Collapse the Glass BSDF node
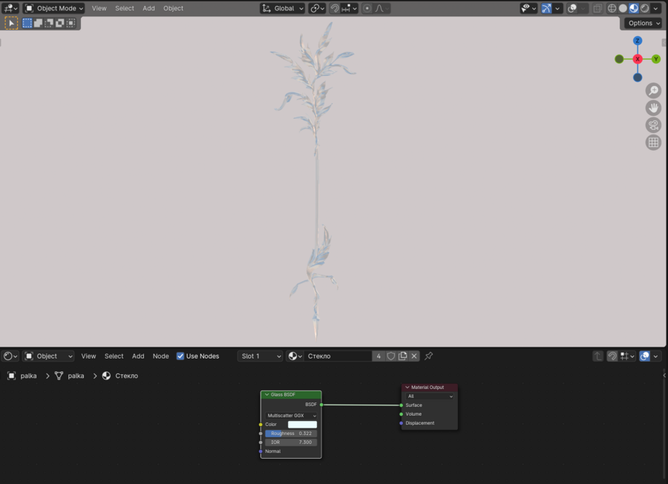 click(x=266, y=395)
